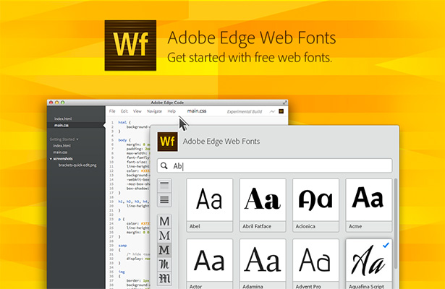Select the Abel font thumbnail
Image resolution: width=445 pixels, height=289 pixels.
pos(209,205)
